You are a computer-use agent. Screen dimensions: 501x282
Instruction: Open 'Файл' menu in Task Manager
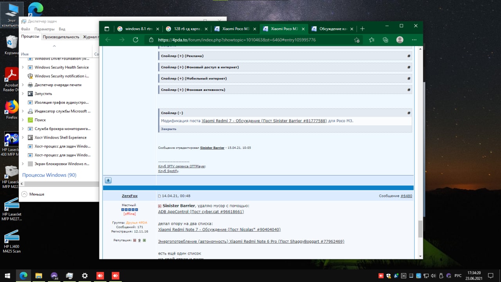click(x=25, y=29)
